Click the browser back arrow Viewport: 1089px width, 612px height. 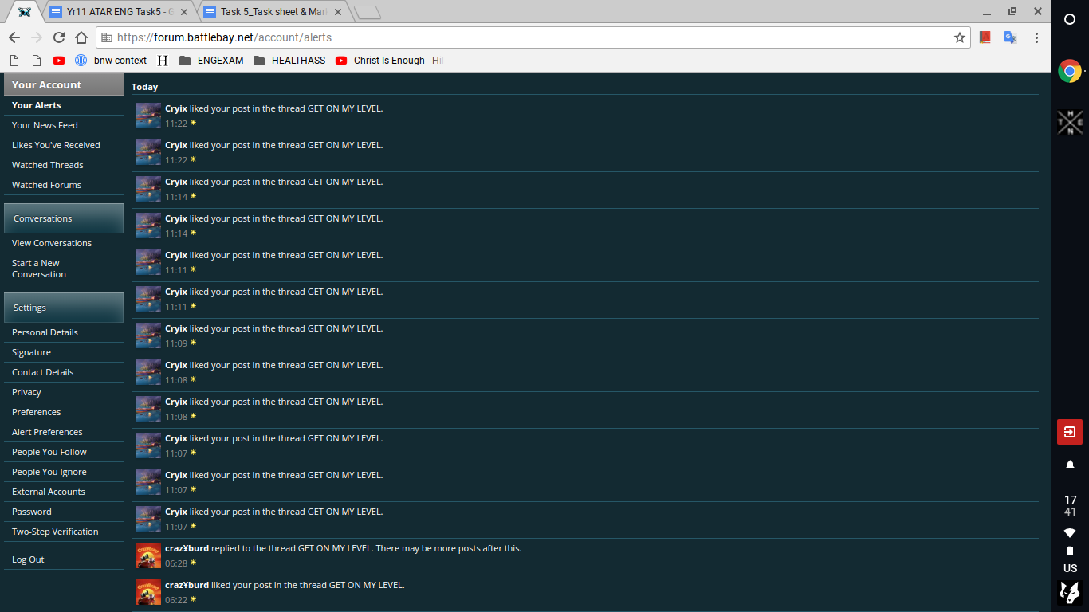[14, 37]
